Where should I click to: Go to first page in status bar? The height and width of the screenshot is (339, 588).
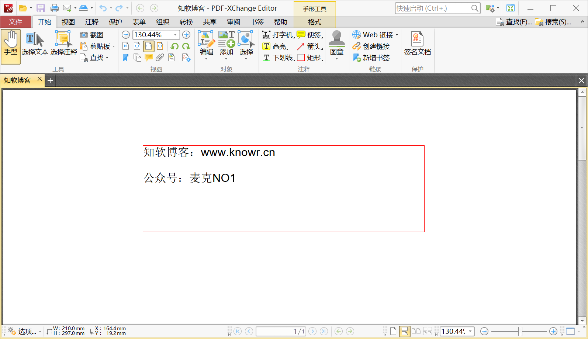[238, 331]
